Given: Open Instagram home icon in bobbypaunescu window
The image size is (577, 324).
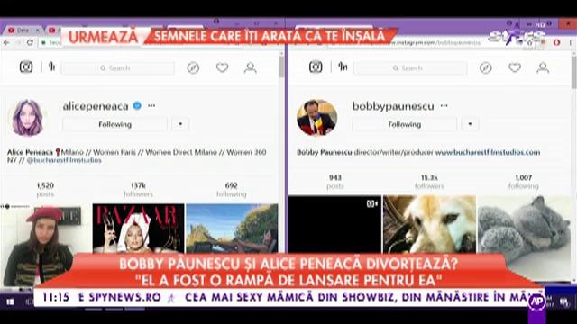Looking at the screenshot, I should pos(316,67).
